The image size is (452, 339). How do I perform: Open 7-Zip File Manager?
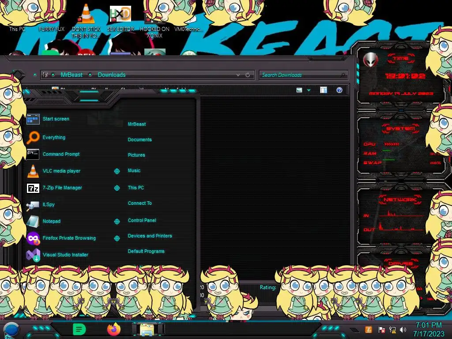[62, 188]
